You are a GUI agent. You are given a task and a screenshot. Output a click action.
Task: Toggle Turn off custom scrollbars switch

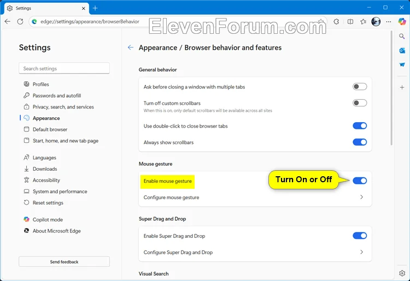tap(360, 103)
